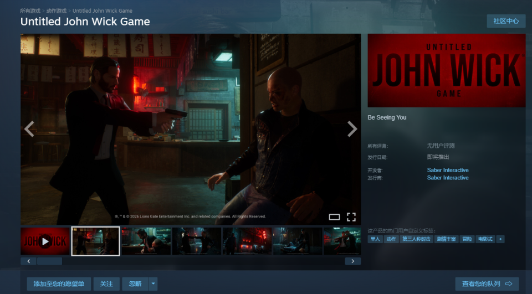Click the thumbnail strip scroll-left button

tap(28, 261)
